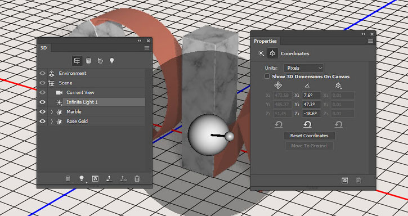Click the Y rotation field 47.3°

pyautogui.click(x=311, y=105)
